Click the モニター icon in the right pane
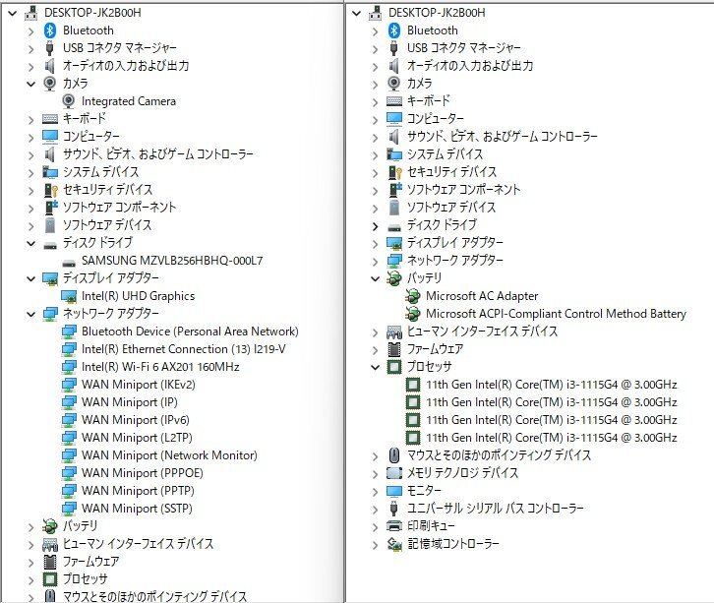 coord(394,491)
